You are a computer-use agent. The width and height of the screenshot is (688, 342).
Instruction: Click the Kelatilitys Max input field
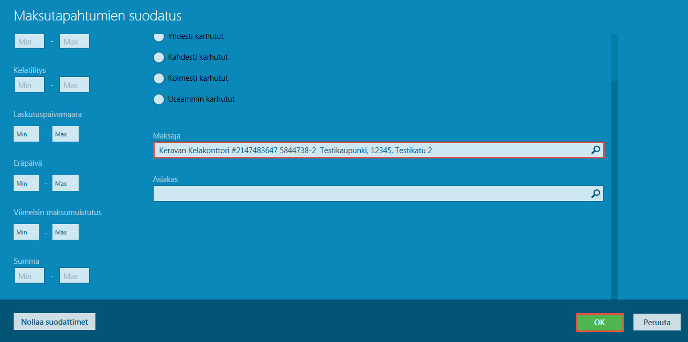pyautogui.click(x=74, y=85)
